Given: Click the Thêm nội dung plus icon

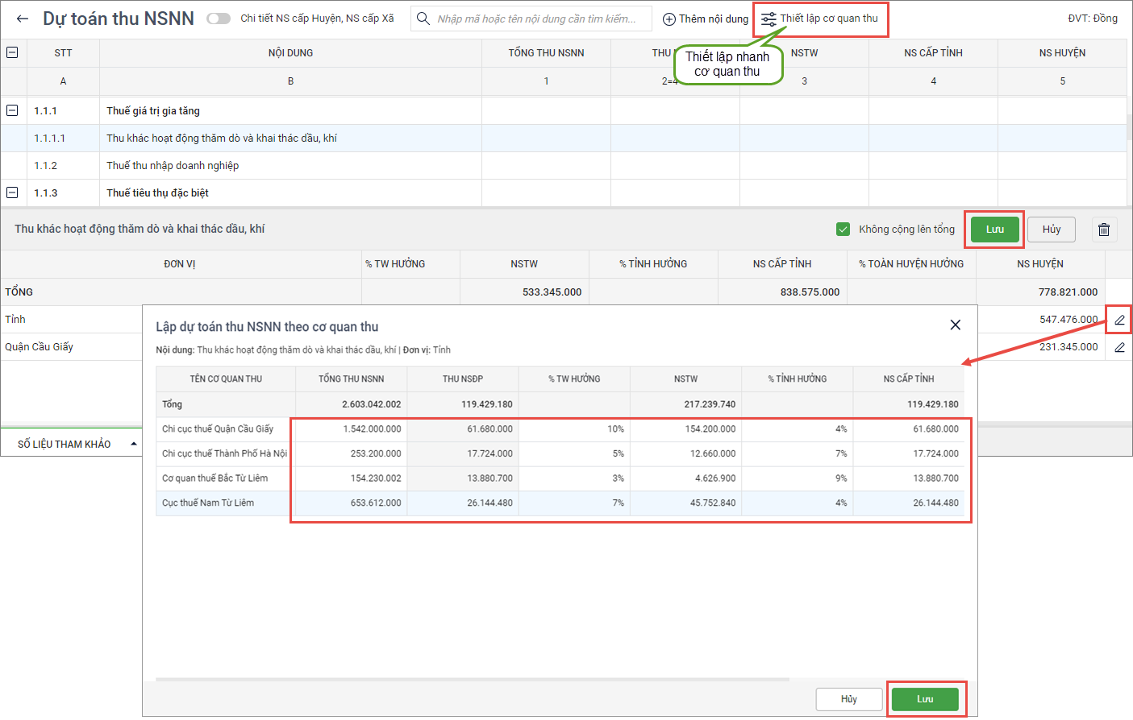Looking at the screenshot, I should coord(669,19).
